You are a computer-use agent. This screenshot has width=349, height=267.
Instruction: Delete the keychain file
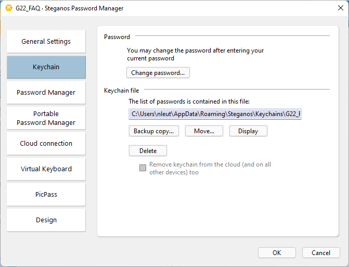click(148, 151)
